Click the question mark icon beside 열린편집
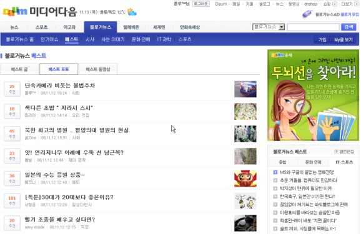 (336, 152)
